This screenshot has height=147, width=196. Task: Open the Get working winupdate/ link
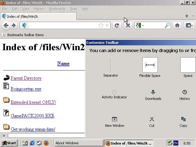[x=33, y=129]
